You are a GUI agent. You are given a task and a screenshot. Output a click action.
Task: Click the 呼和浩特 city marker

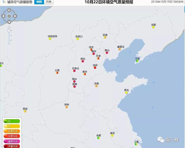point(50,39)
